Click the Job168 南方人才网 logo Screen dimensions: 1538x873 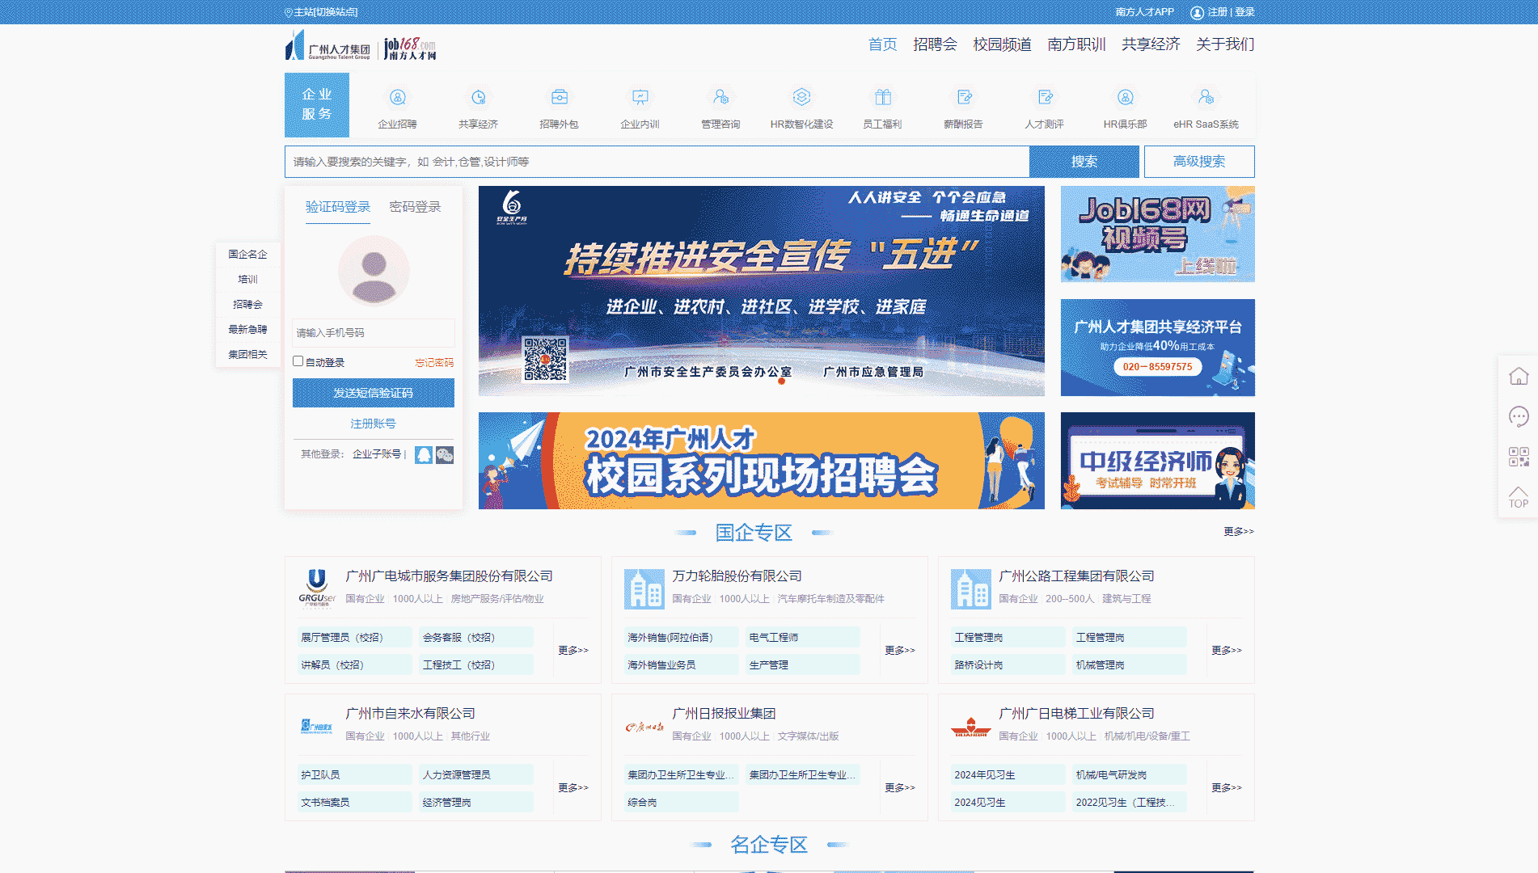point(410,48)
